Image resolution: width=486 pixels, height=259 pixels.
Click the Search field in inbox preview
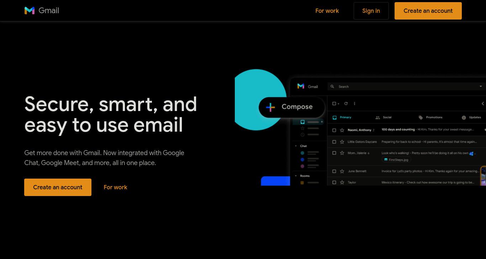(x=406, y=86)
